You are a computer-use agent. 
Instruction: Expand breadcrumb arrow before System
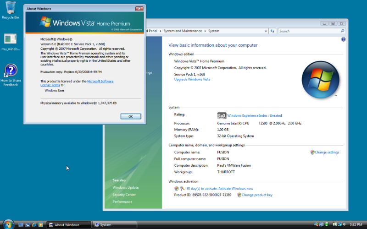coord(205,31)
